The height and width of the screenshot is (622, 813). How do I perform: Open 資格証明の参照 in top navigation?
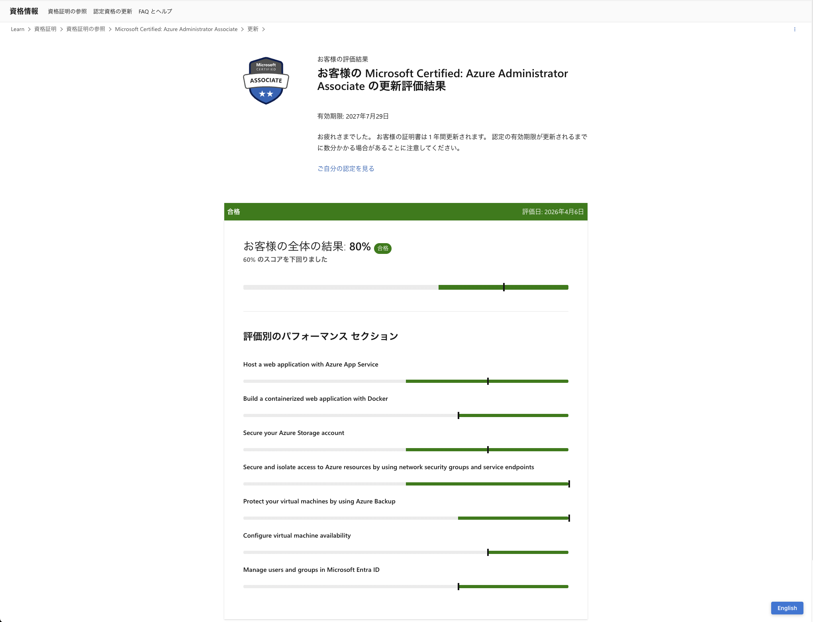point(67,12)
